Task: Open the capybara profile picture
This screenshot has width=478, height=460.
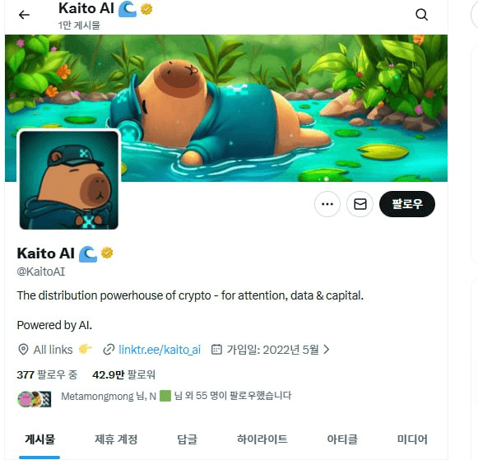Action: coord(69,180)
